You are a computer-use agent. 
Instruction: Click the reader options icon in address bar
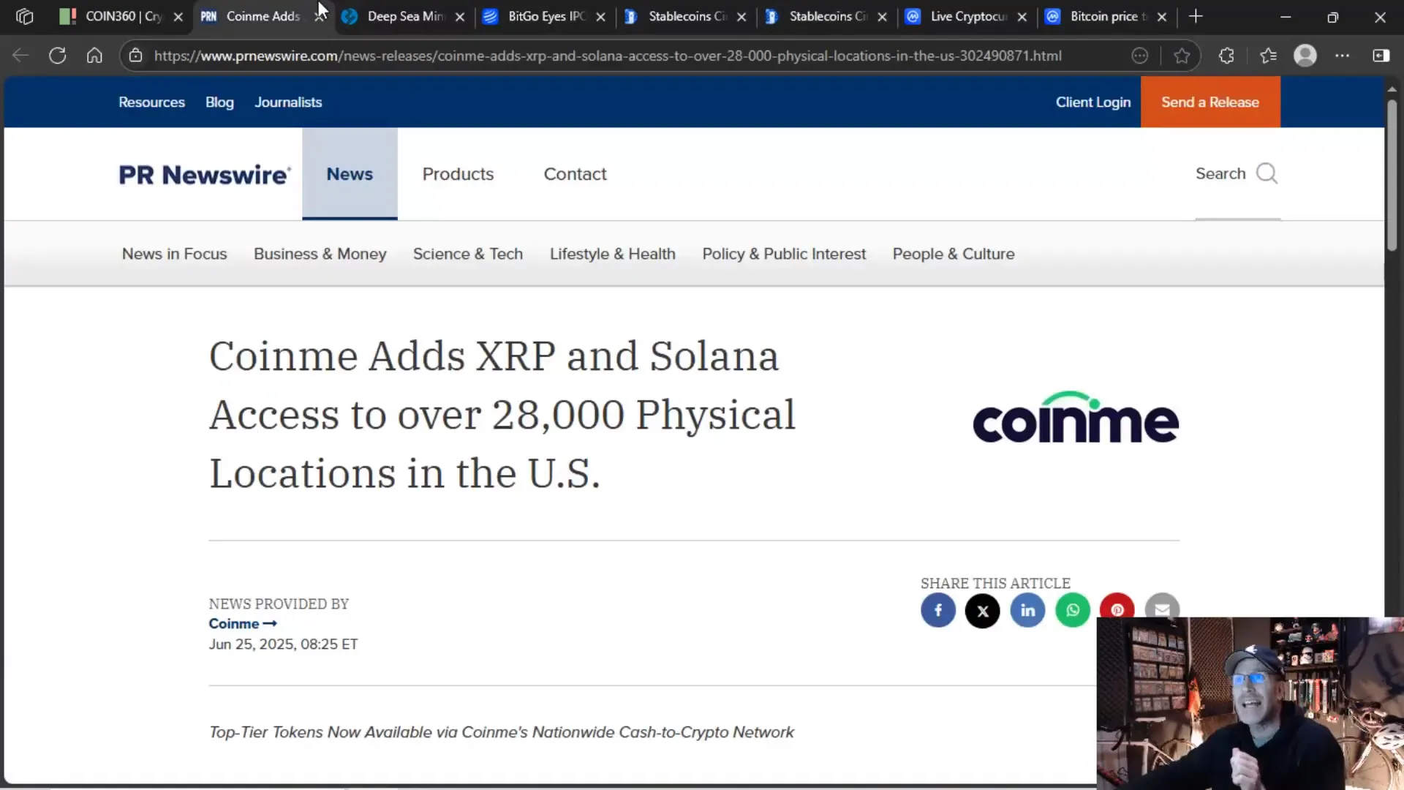(1139, 56)
